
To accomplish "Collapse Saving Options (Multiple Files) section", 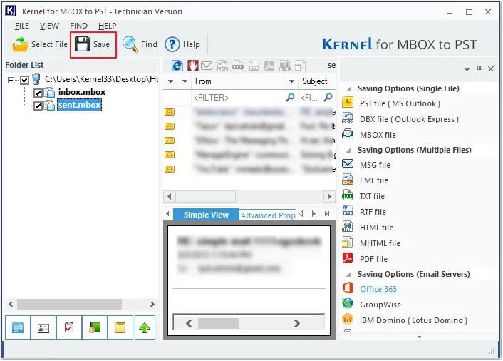I will [x=348, y=151].
